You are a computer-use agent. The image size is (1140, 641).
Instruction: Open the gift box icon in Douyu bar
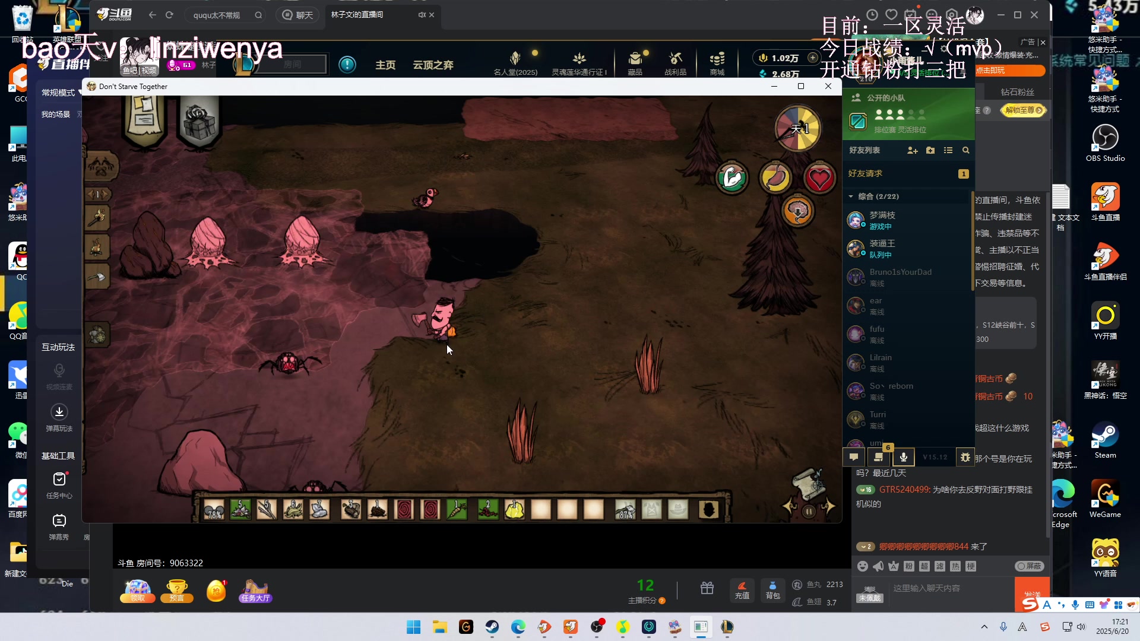(707, 588)
